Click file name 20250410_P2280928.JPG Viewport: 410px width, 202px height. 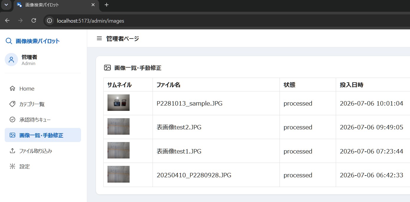tap(194, 175)
